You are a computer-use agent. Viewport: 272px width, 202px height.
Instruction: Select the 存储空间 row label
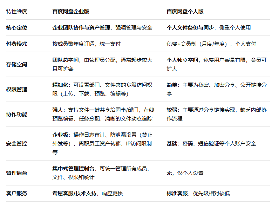(x=17, y=65)
